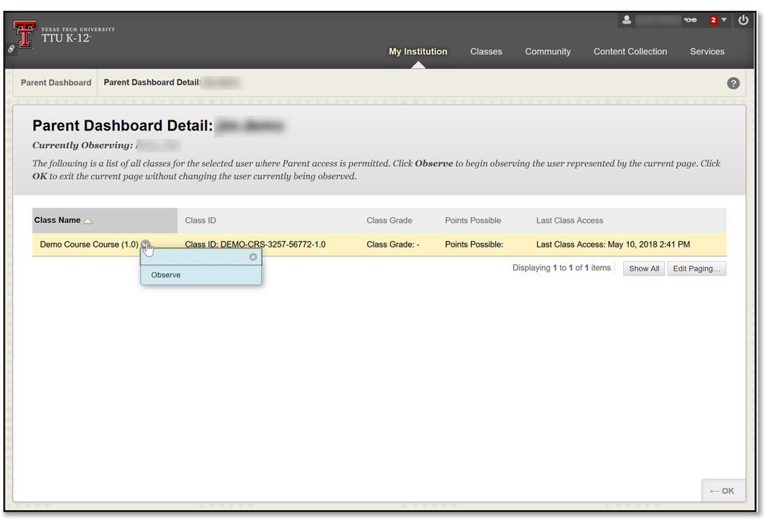This screenshot has height=529, width=768.
Task: Click the Texas Tech double-T logo
Action: (25, 34)
